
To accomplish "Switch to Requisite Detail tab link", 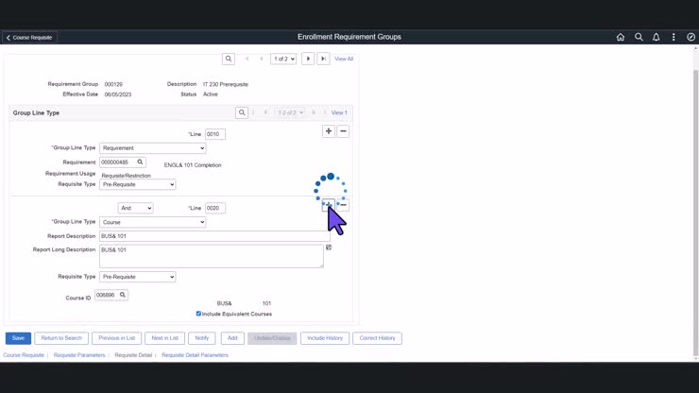I will pyautogui.click(x=133, y=355).
